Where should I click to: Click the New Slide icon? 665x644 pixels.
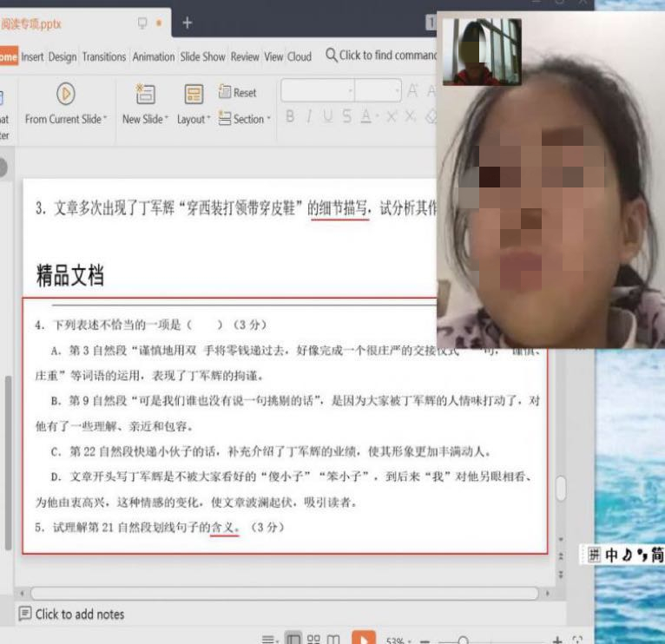coord(145,94)
